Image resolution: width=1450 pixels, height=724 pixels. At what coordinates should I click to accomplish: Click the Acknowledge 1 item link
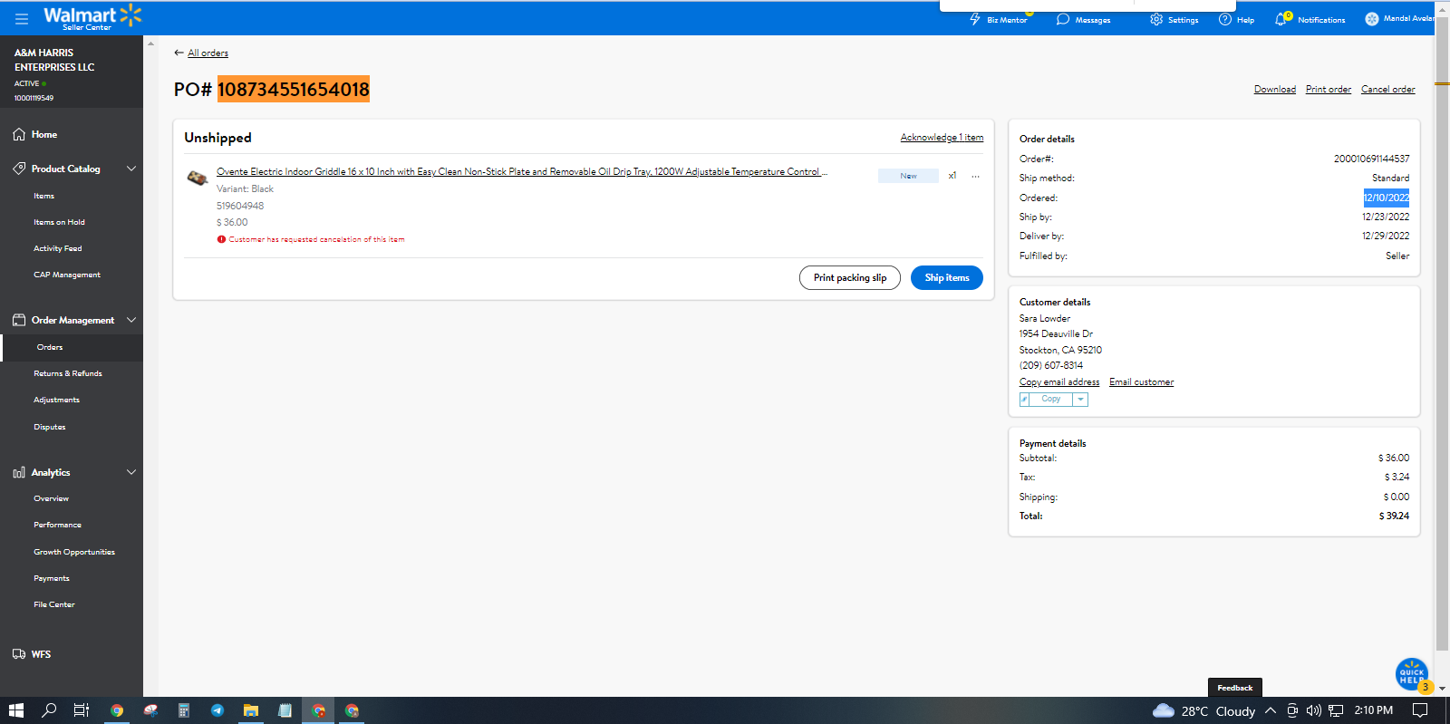942,138
